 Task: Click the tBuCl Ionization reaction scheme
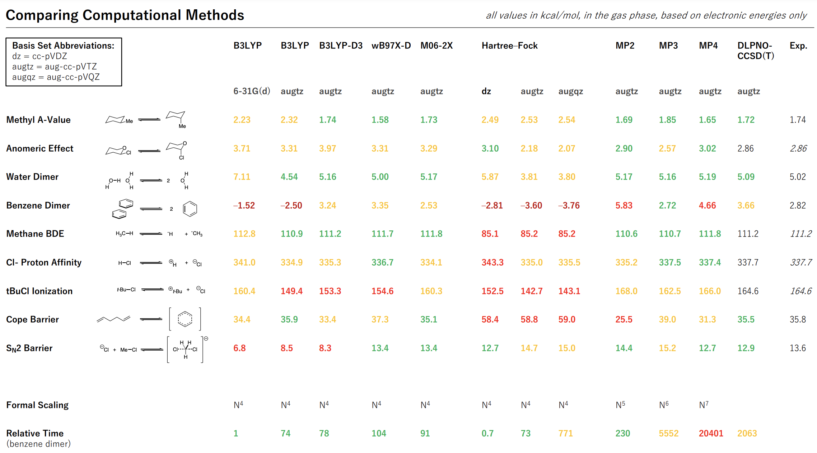(x=161, y=290)
